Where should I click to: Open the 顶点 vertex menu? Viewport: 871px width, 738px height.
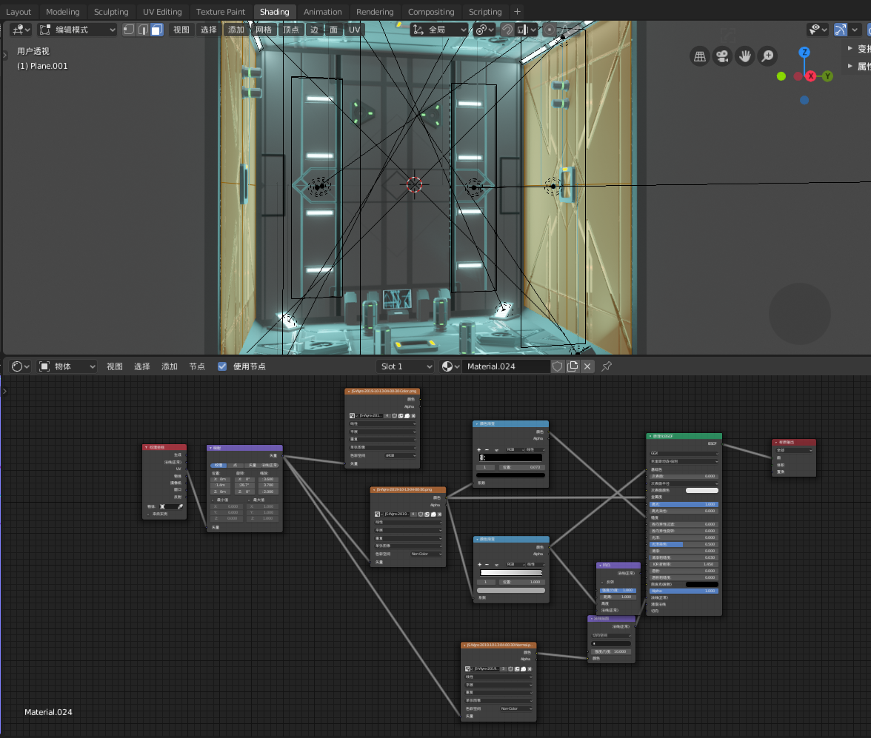(291, 30)
